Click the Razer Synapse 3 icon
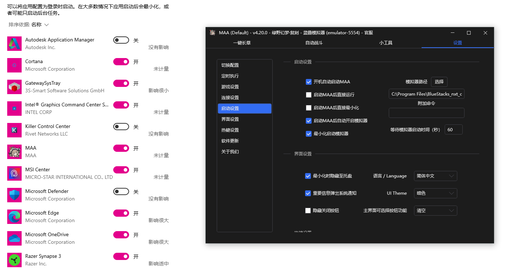 14,260
